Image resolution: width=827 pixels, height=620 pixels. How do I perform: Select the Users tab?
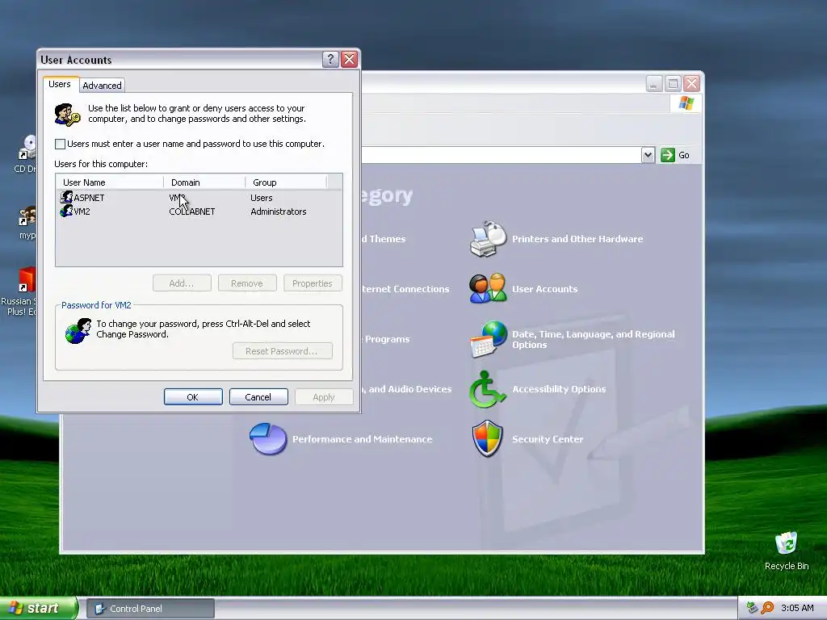click(x=60, y=84)
